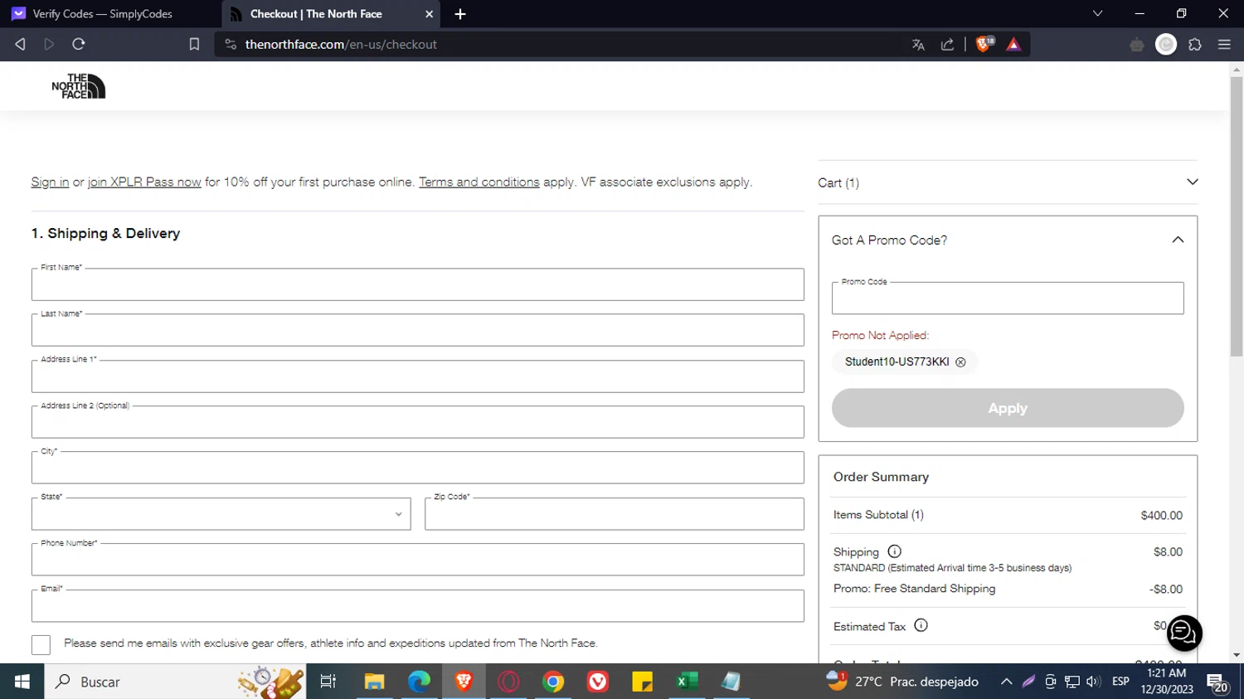Open File Explorer from the taskbar
The width and height of the screenshot is (1244, 699).
click(x=374, y=682)
